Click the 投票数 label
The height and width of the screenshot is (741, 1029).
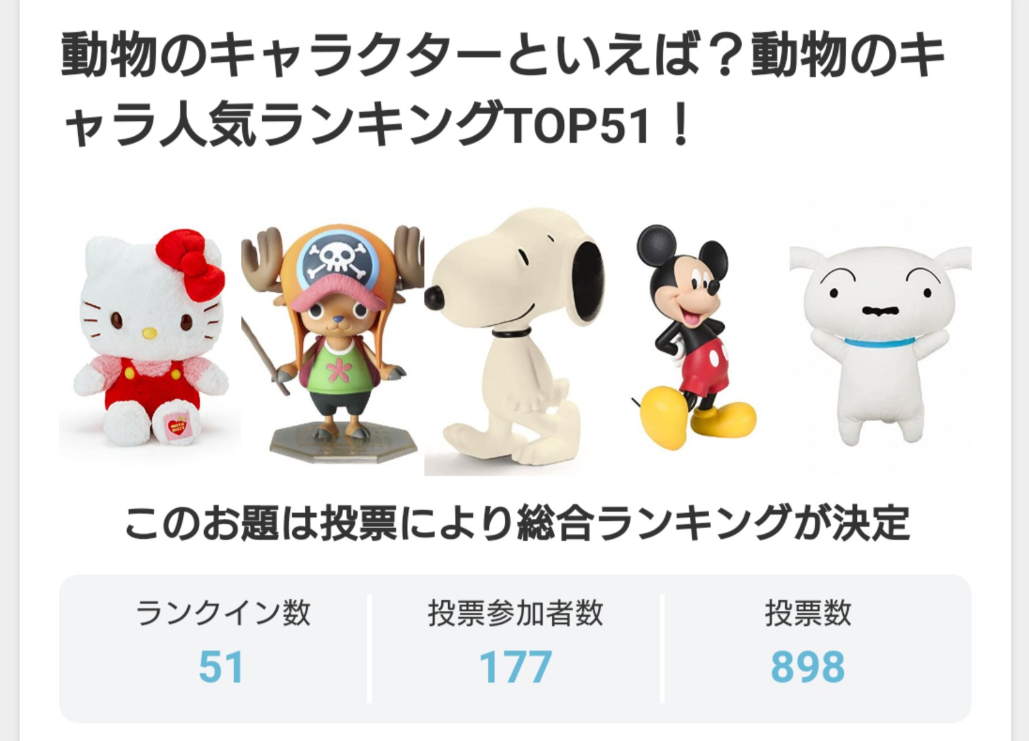click(x=808, y=613)
